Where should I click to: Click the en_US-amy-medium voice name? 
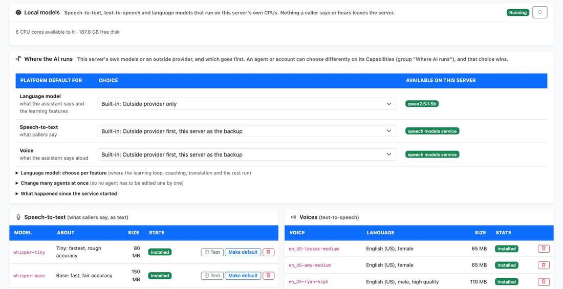[x=310, y=265]
